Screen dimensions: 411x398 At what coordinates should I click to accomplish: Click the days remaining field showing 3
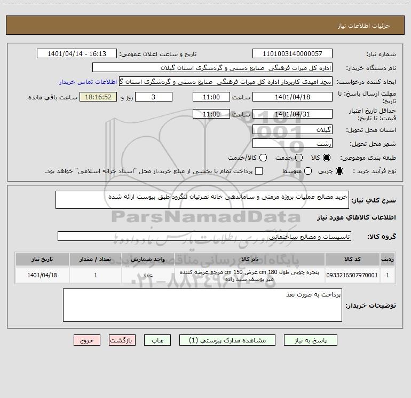pyautogui.click(x=154, y=97)
